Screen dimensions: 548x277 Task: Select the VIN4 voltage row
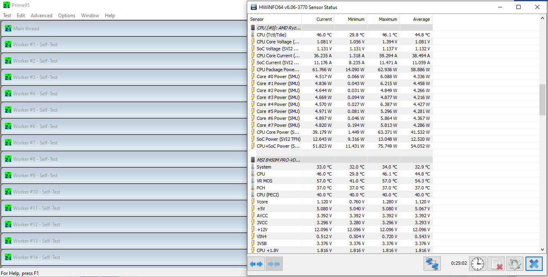(x=340, y=236)
